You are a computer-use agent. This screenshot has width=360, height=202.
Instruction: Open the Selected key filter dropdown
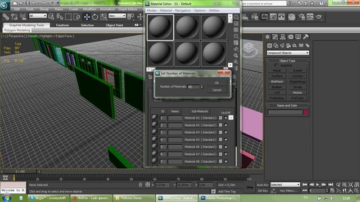[x=285, y=185]
